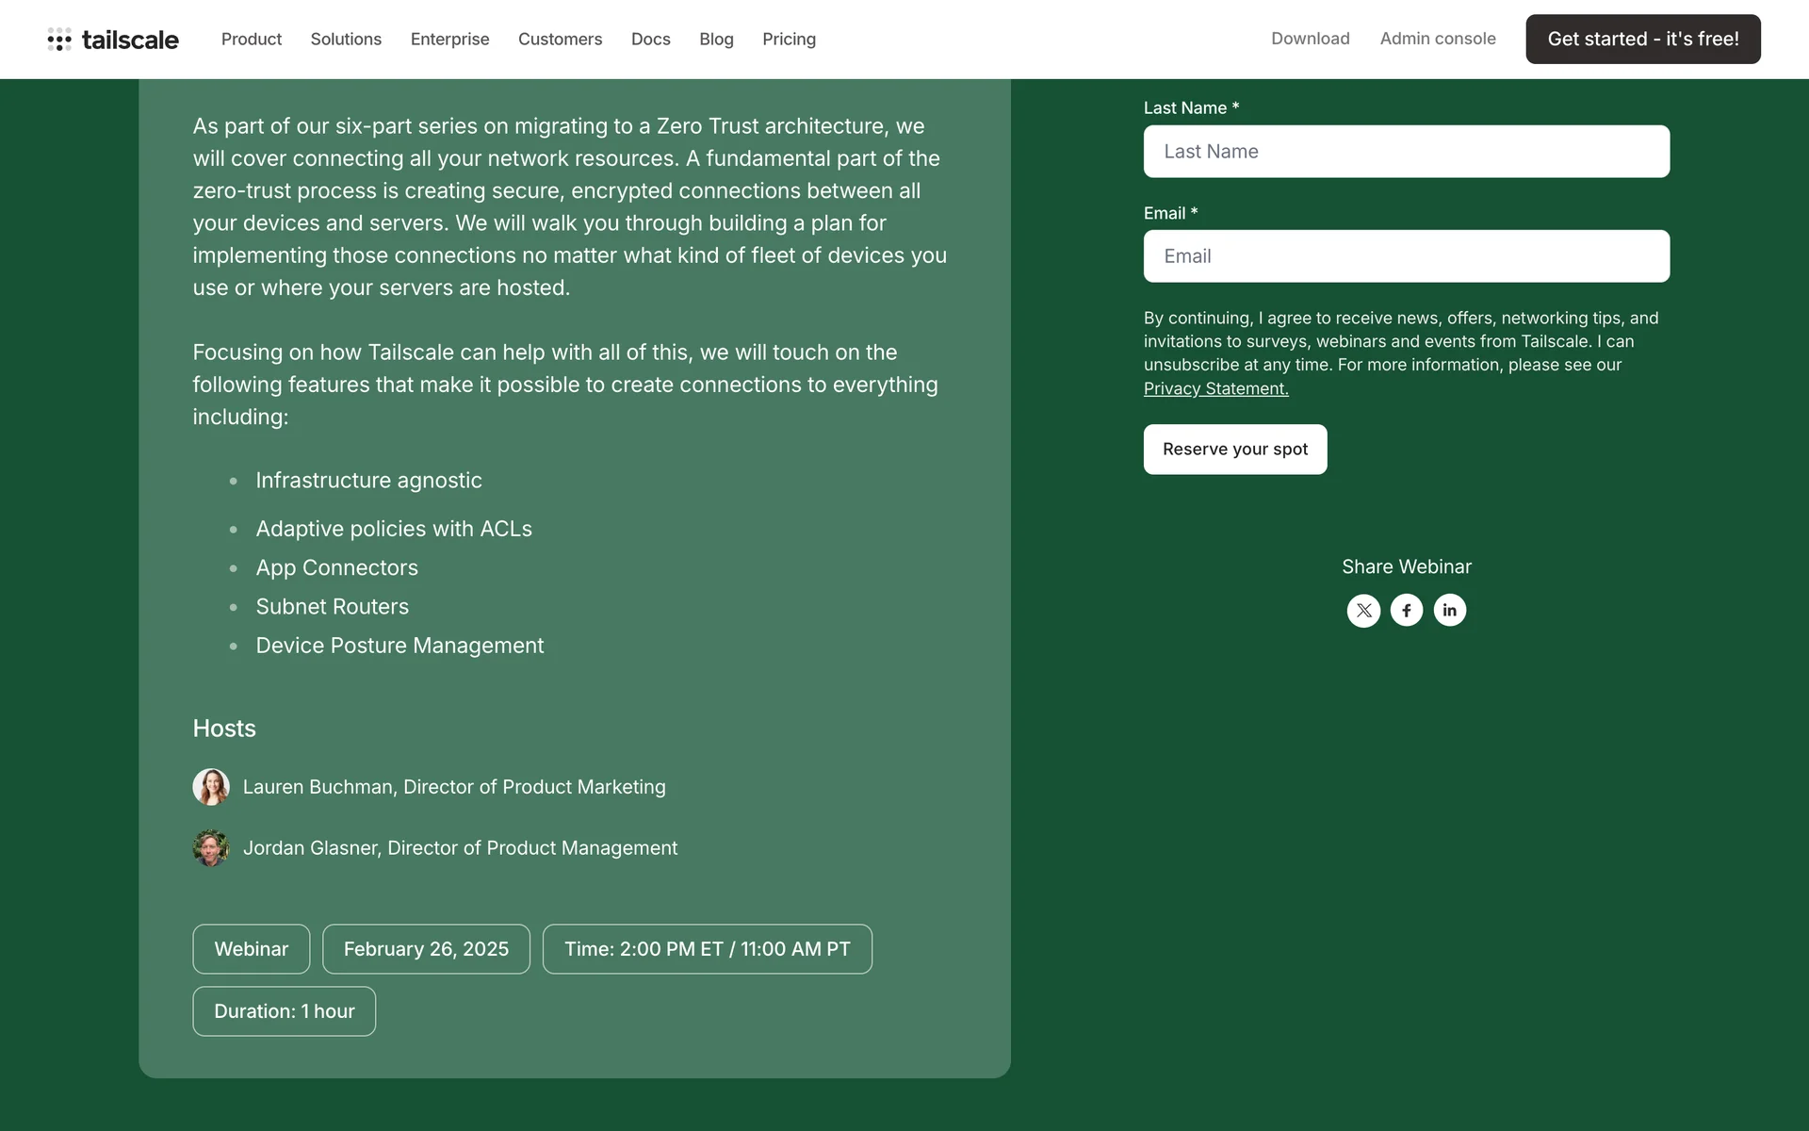
Task: Open Docs from the navigation bar
Action: click(x=651, y=40)
